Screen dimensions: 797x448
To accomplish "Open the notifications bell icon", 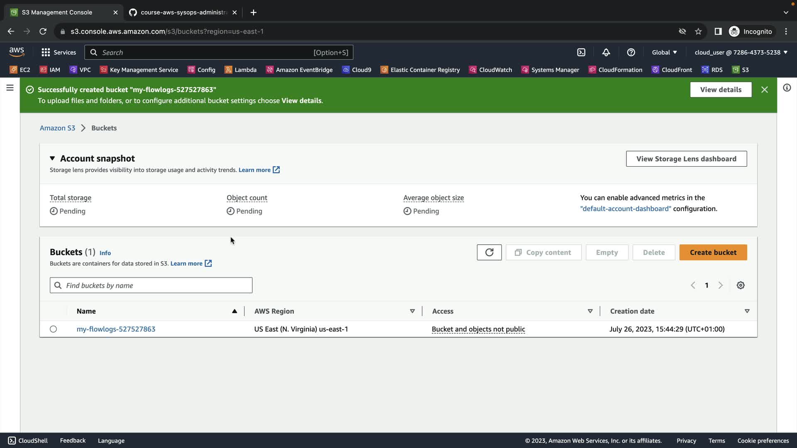I will pos(606,52).
